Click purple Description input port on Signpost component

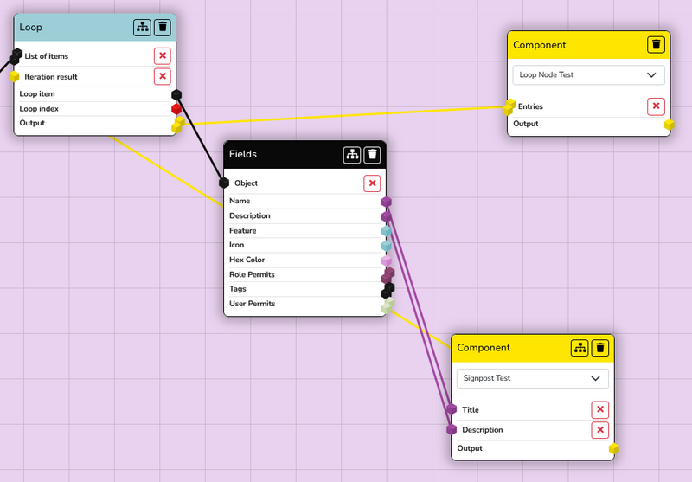point(451,429)
